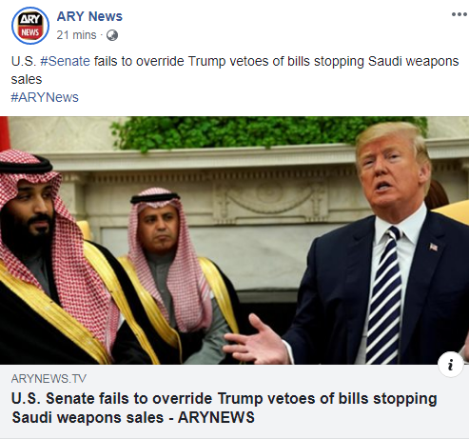Click the striped tie in the article photo
This screenshot has width=469, height=439.
coord(384,295)
